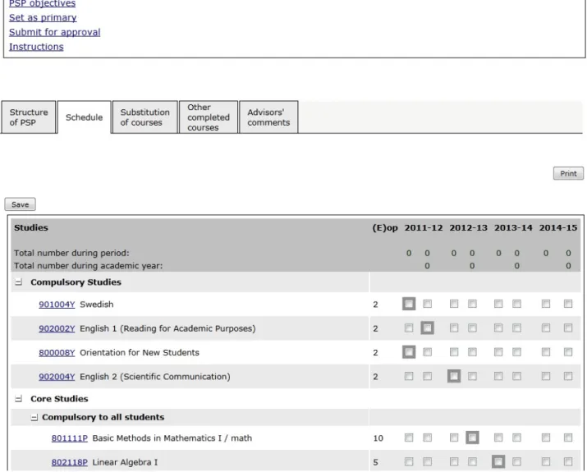This screenshot has height=472, width=587.
Task: Open course 800008Y Orientation link
Action: (x=57, y=353)
